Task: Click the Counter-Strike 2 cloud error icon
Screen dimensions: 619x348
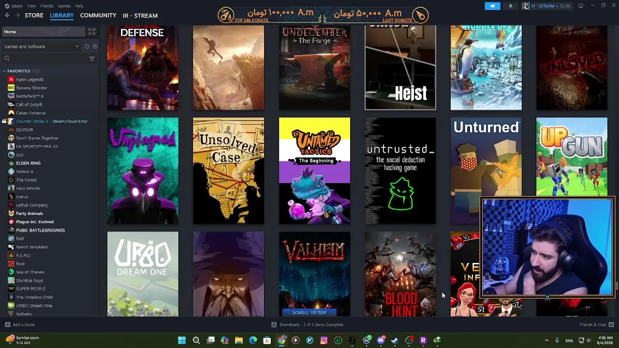Action: [x=4, y=121]
